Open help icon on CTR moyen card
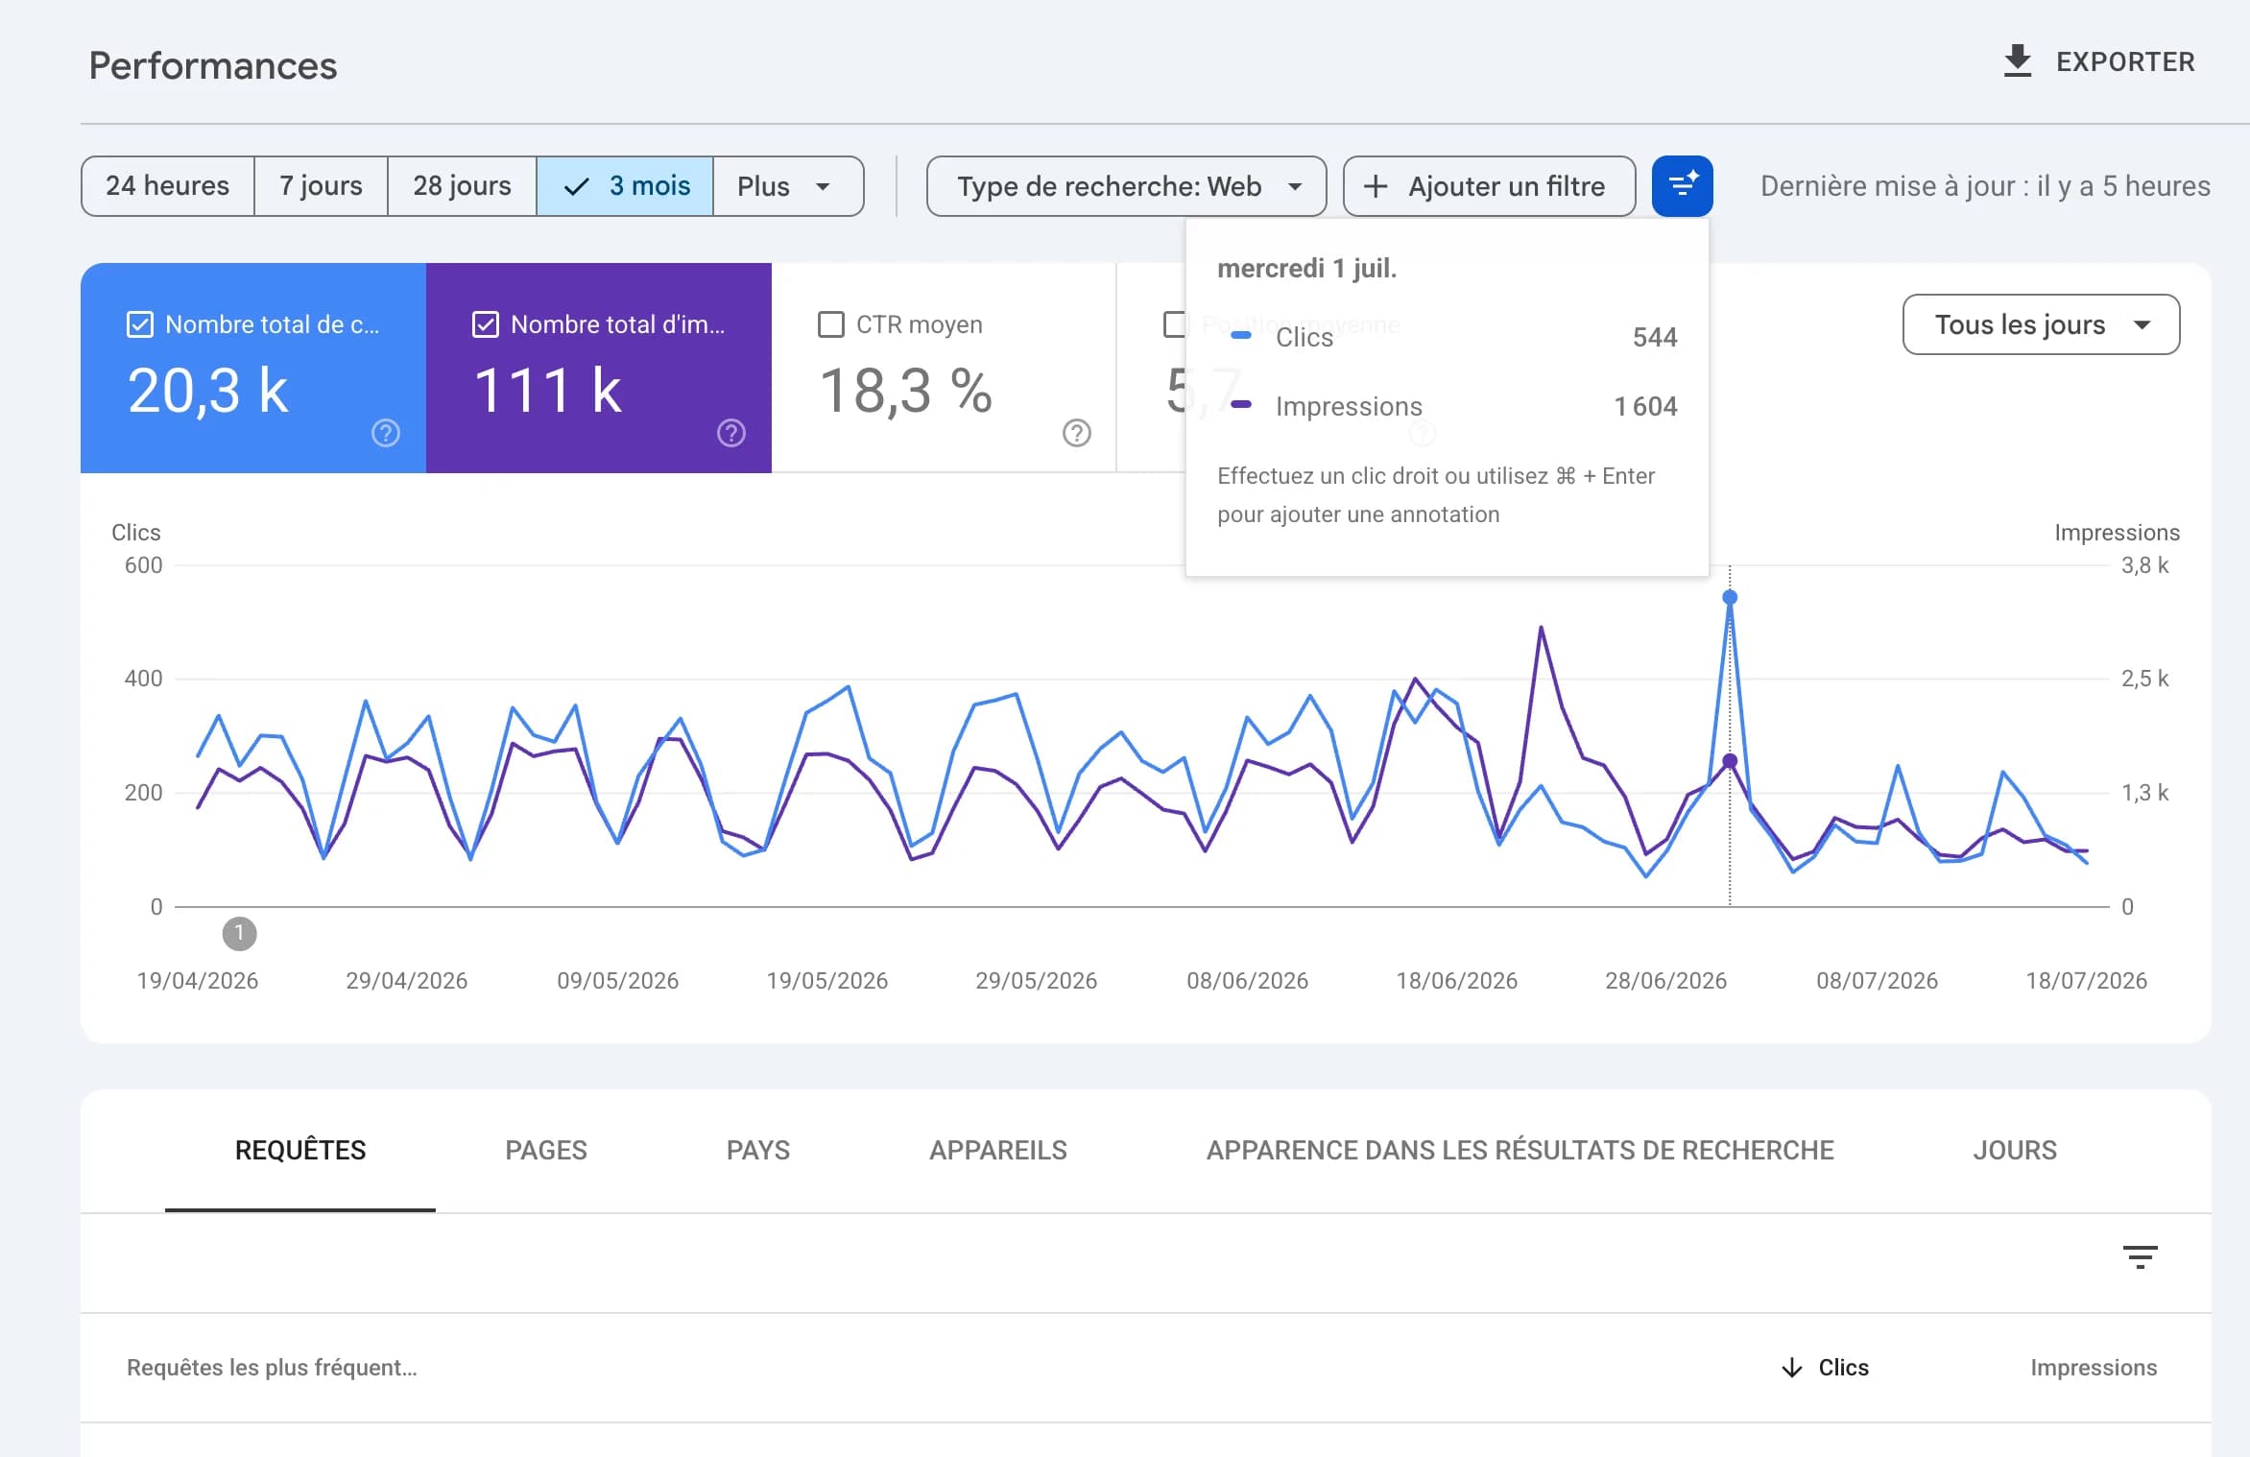Screen dimensions: 2250x1457 [1077, 434]
